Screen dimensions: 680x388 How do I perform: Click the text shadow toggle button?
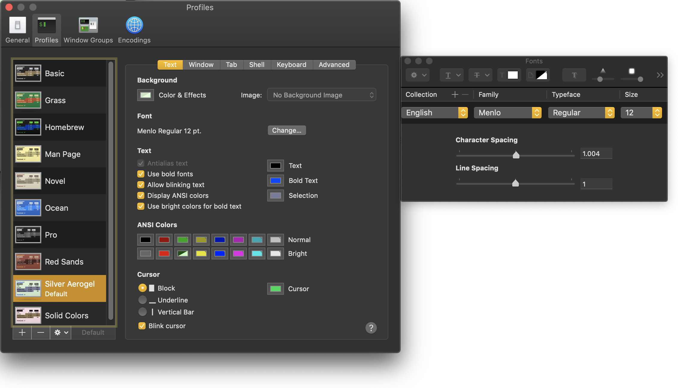[574, 75]
